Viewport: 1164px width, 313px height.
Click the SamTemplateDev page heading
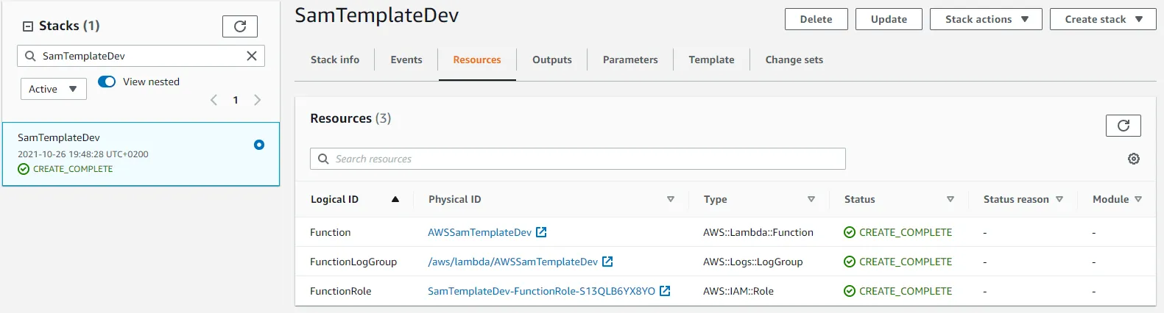coord(377,15)
